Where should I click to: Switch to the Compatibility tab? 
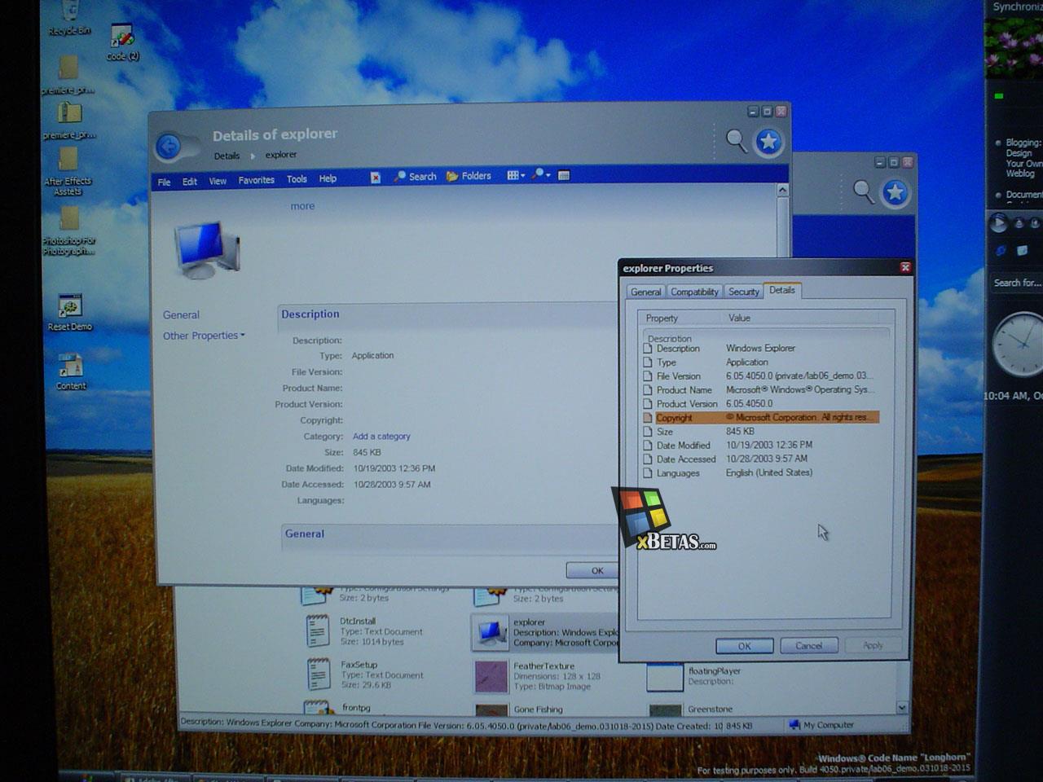[694, 292]
